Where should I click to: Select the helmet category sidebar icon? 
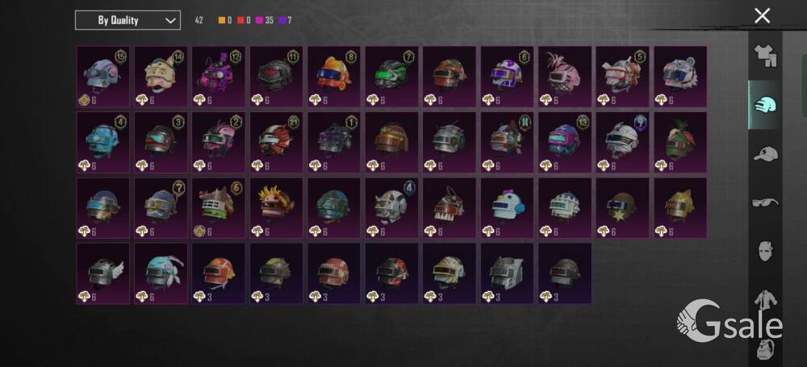pyautogui.click(x=765, y=105)
